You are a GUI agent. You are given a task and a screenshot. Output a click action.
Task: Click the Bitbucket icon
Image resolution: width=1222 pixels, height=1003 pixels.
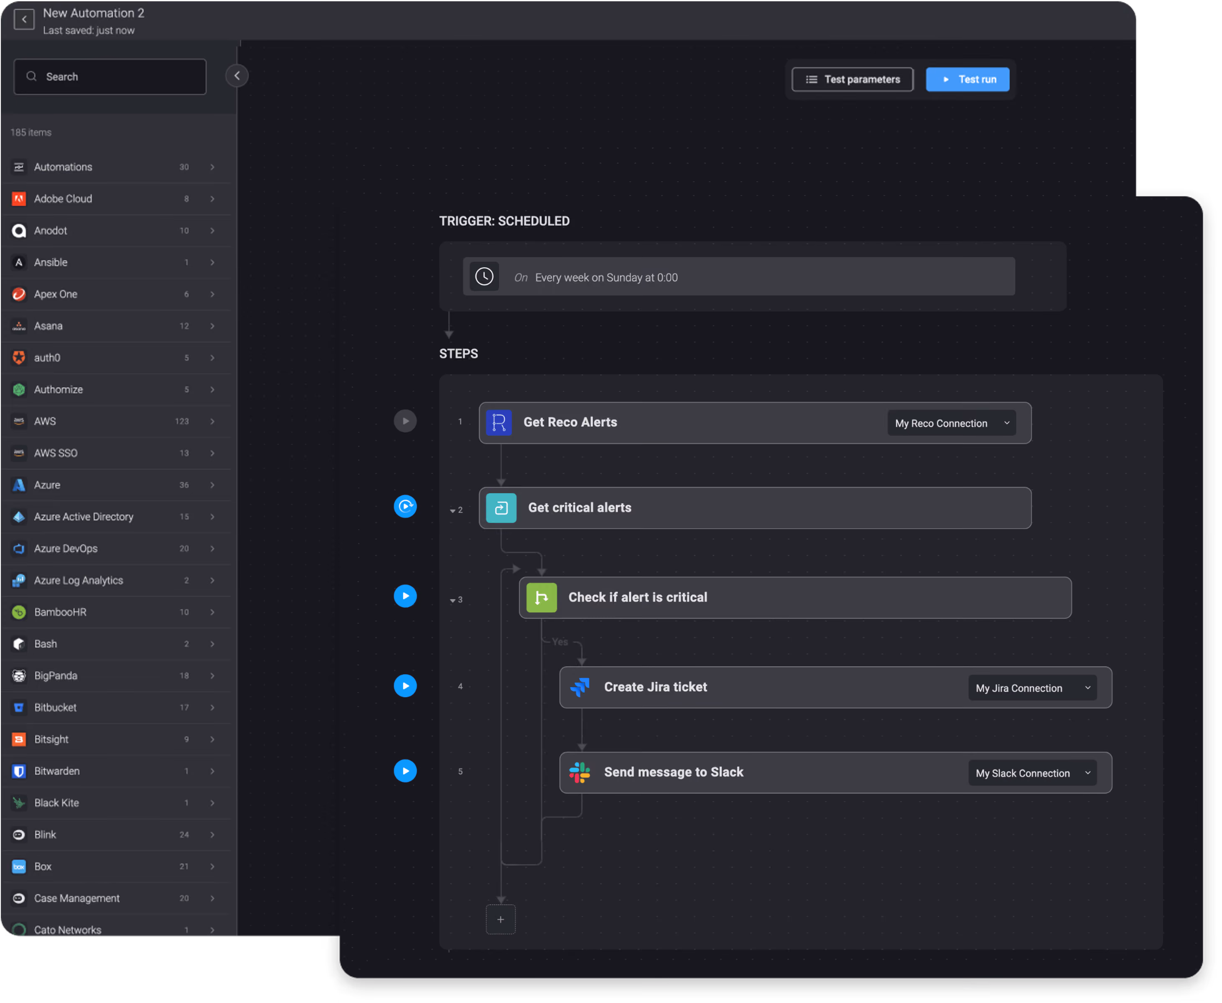click(x=19, y=708)
